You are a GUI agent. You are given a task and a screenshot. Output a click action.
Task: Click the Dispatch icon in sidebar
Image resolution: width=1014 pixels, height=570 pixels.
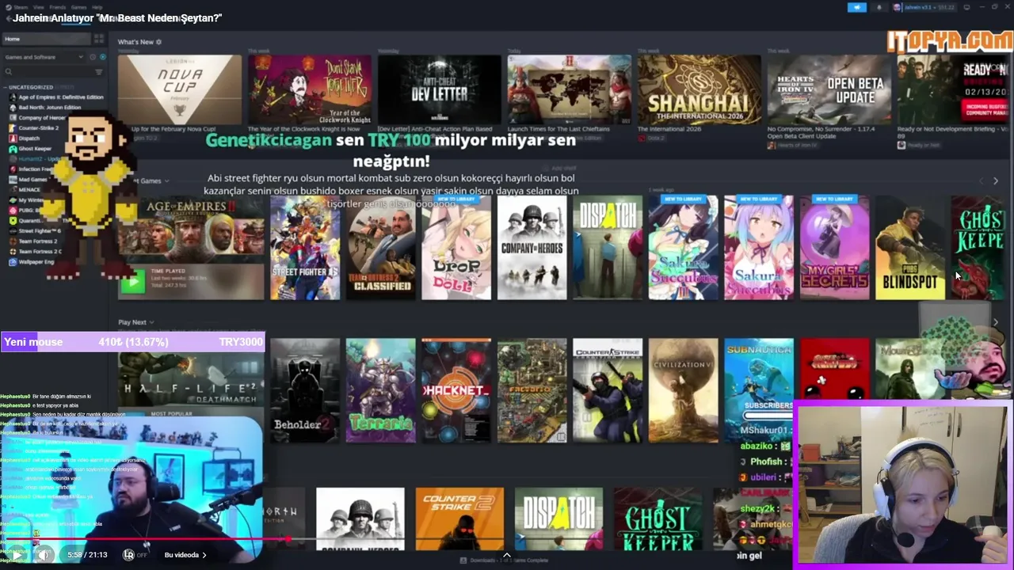pyautogui.click(x=13, y=139)
